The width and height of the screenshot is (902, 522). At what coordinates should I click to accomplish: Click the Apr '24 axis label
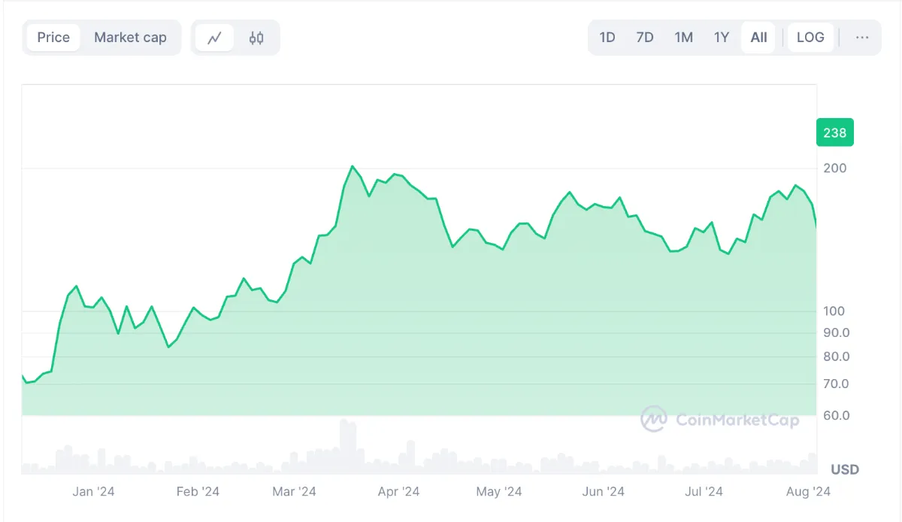[x=398, y=492]
